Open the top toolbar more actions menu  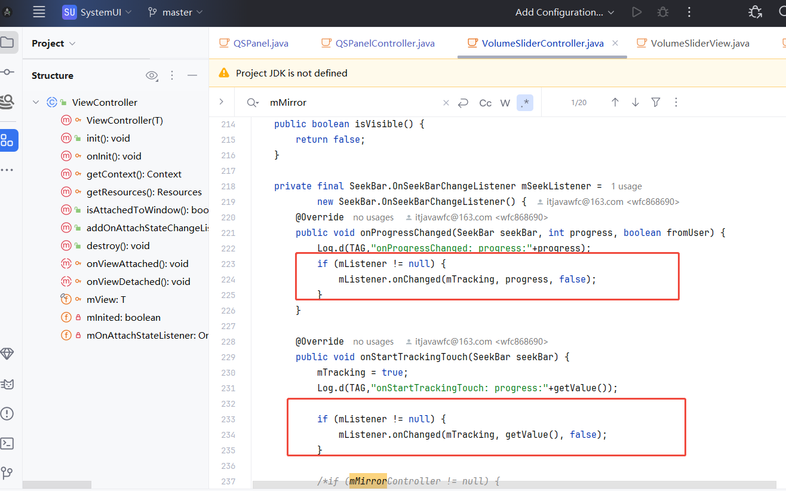[689, 12]
